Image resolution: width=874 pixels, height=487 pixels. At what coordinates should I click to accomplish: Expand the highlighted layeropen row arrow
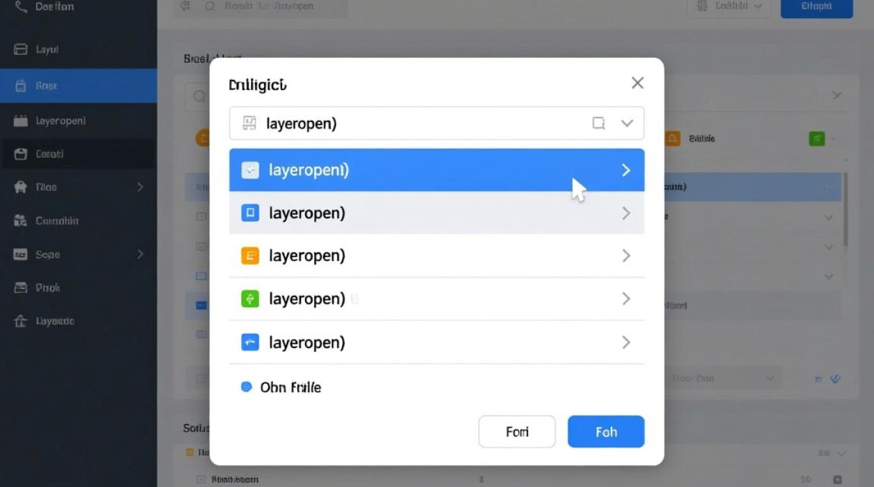tap(626, 170)
